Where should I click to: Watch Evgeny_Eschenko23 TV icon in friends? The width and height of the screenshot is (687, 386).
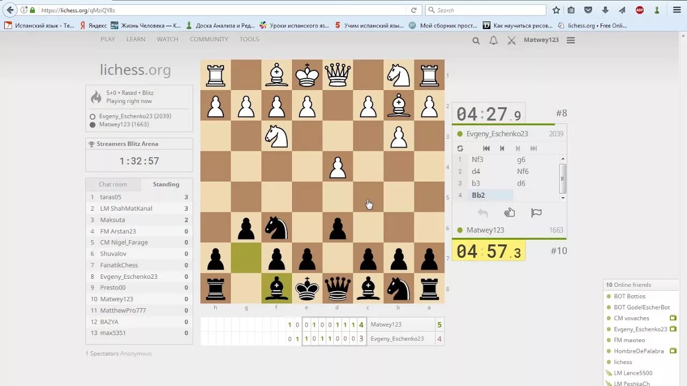pos(673,329)
